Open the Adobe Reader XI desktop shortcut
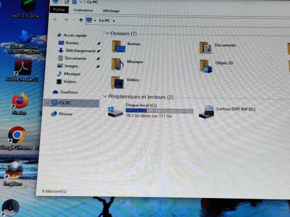Viewport: 290px width, 217px height. pyautogui.click(x=23, y=71)
